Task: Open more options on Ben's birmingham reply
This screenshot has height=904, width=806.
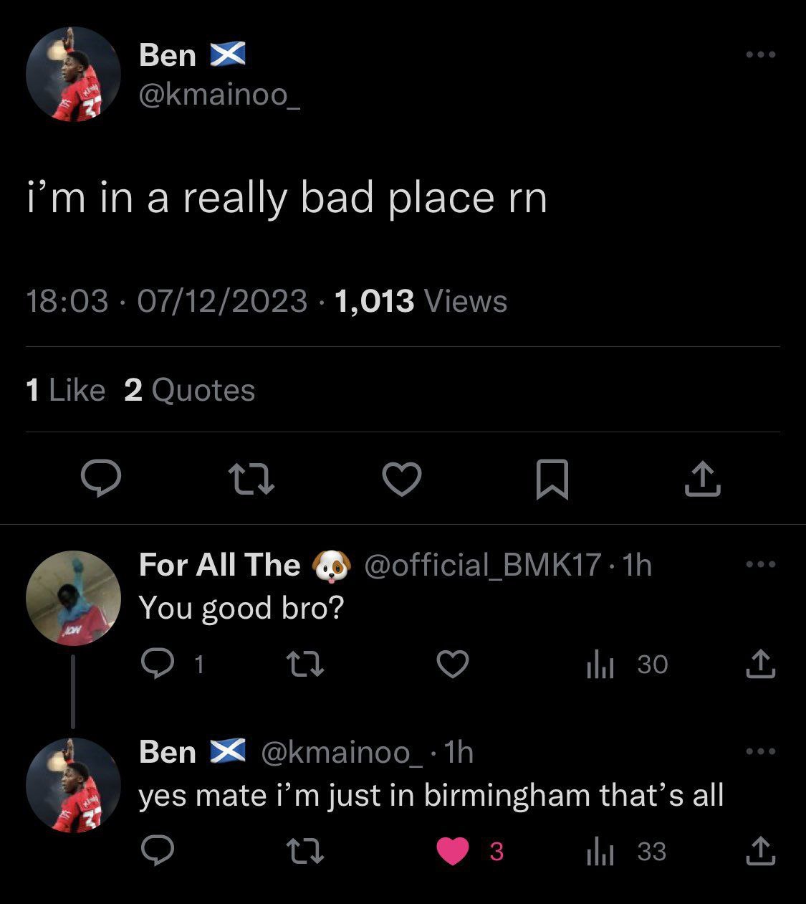Action: click(760, 751)
